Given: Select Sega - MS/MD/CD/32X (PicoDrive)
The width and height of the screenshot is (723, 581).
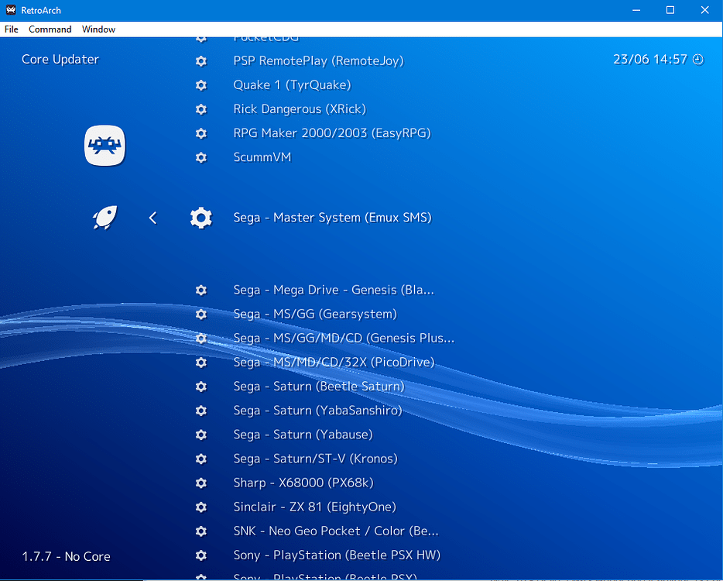Looking at the screenshot, I should point(334,362).
